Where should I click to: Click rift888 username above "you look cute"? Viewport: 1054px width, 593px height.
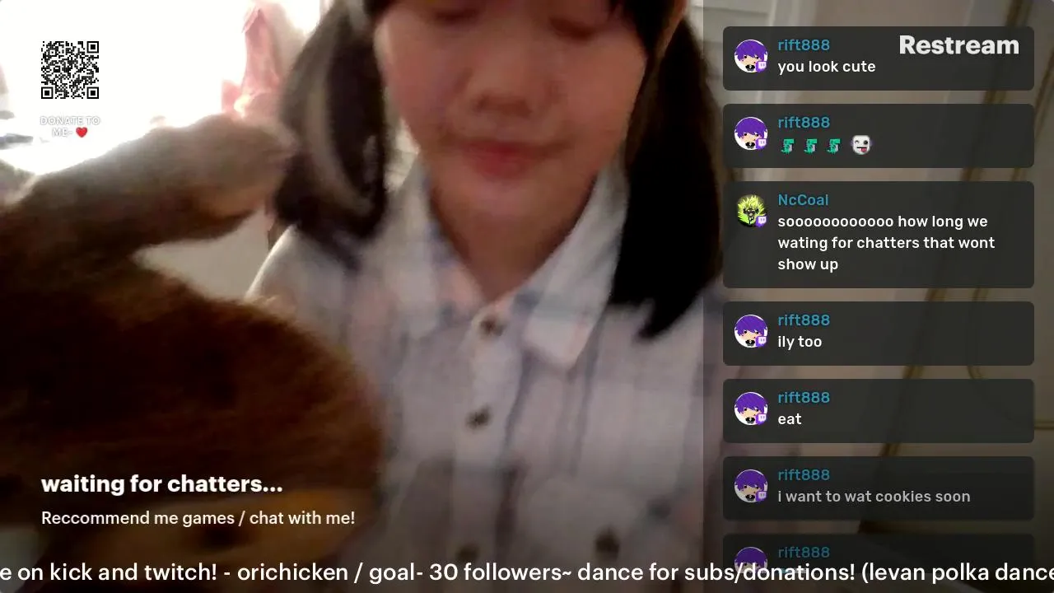coord(804,45)
